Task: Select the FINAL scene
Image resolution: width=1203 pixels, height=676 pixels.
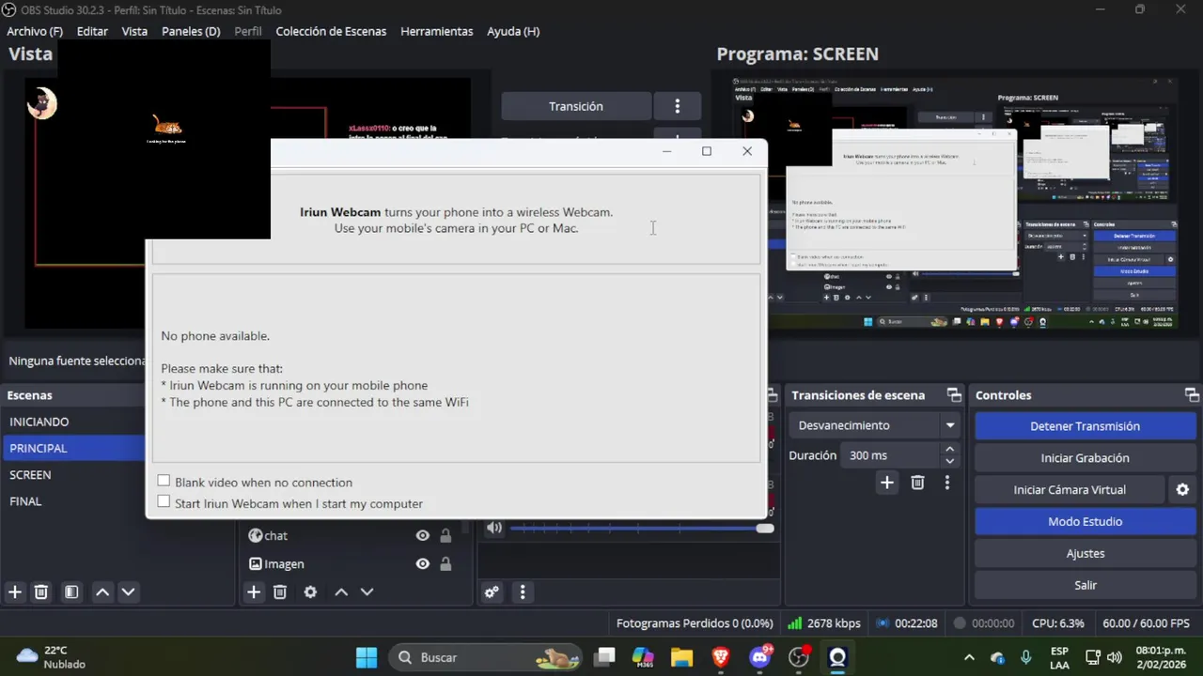Action: point(74,501)
